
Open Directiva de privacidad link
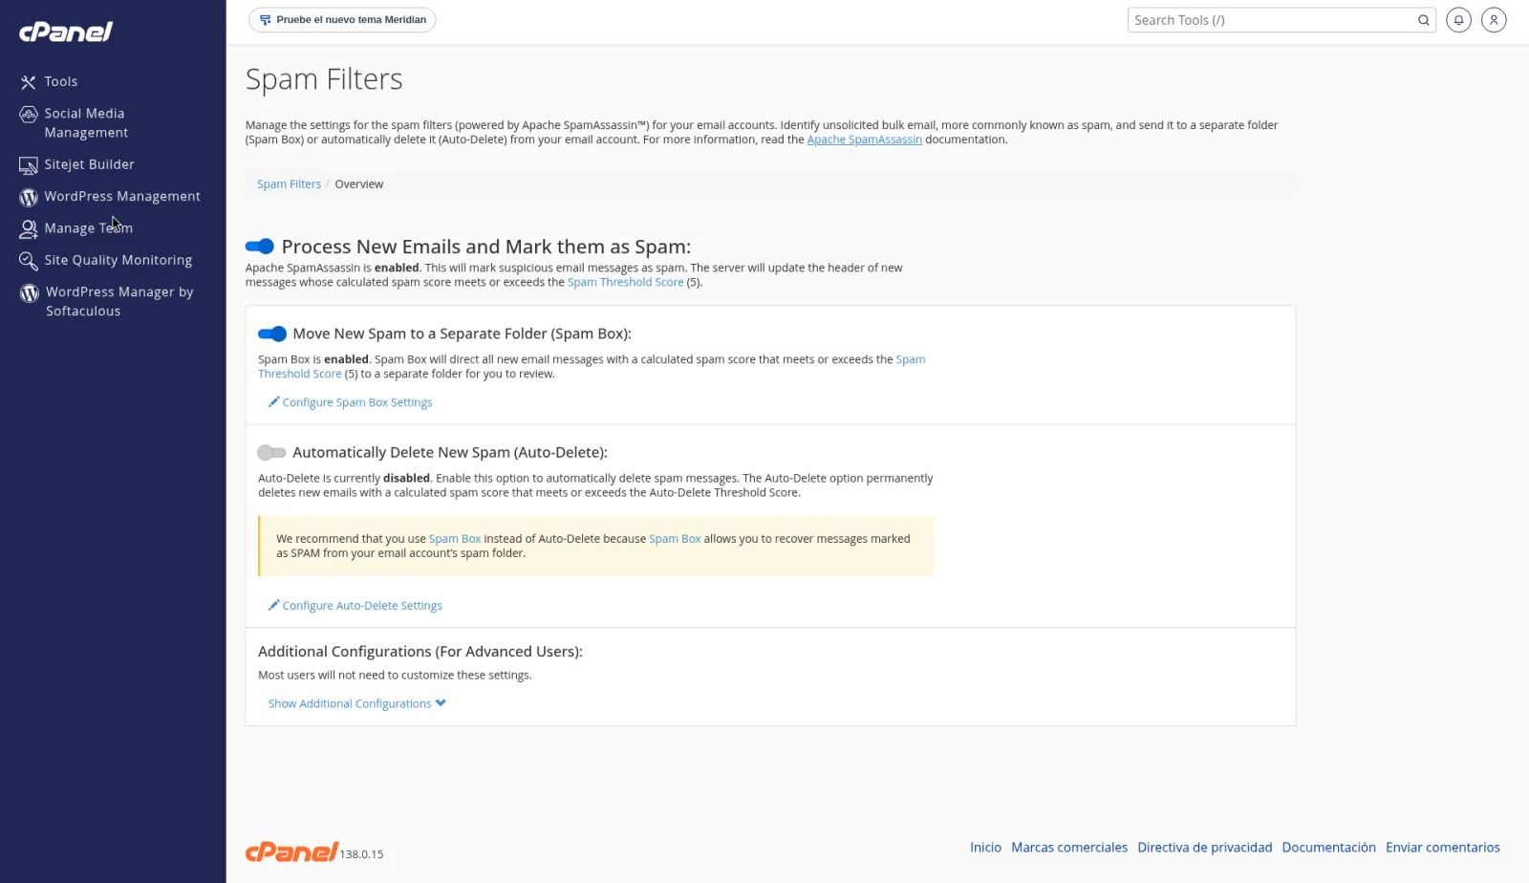1205,848
